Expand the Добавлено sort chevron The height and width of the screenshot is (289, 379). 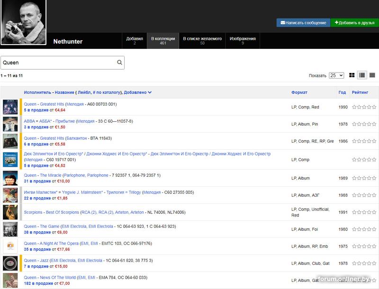point(150,92)
